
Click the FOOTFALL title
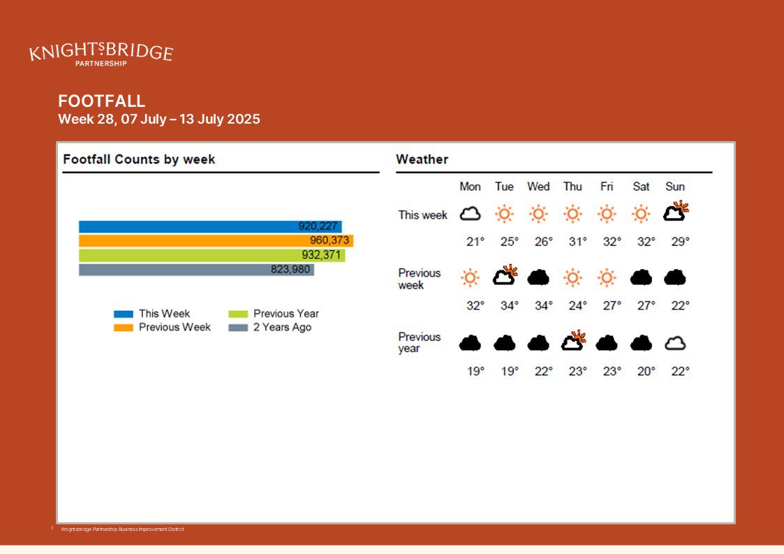101,101
